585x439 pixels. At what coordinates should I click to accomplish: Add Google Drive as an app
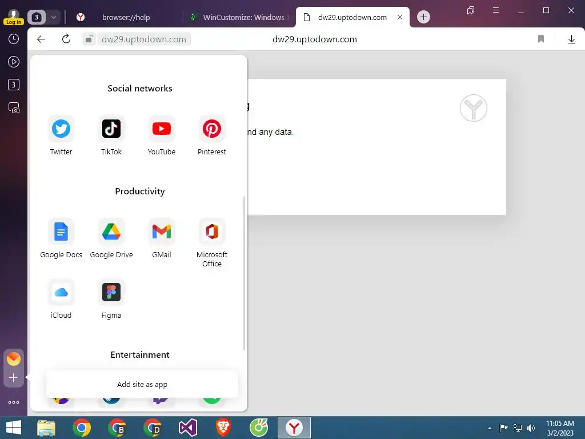(x=111, y=232)
